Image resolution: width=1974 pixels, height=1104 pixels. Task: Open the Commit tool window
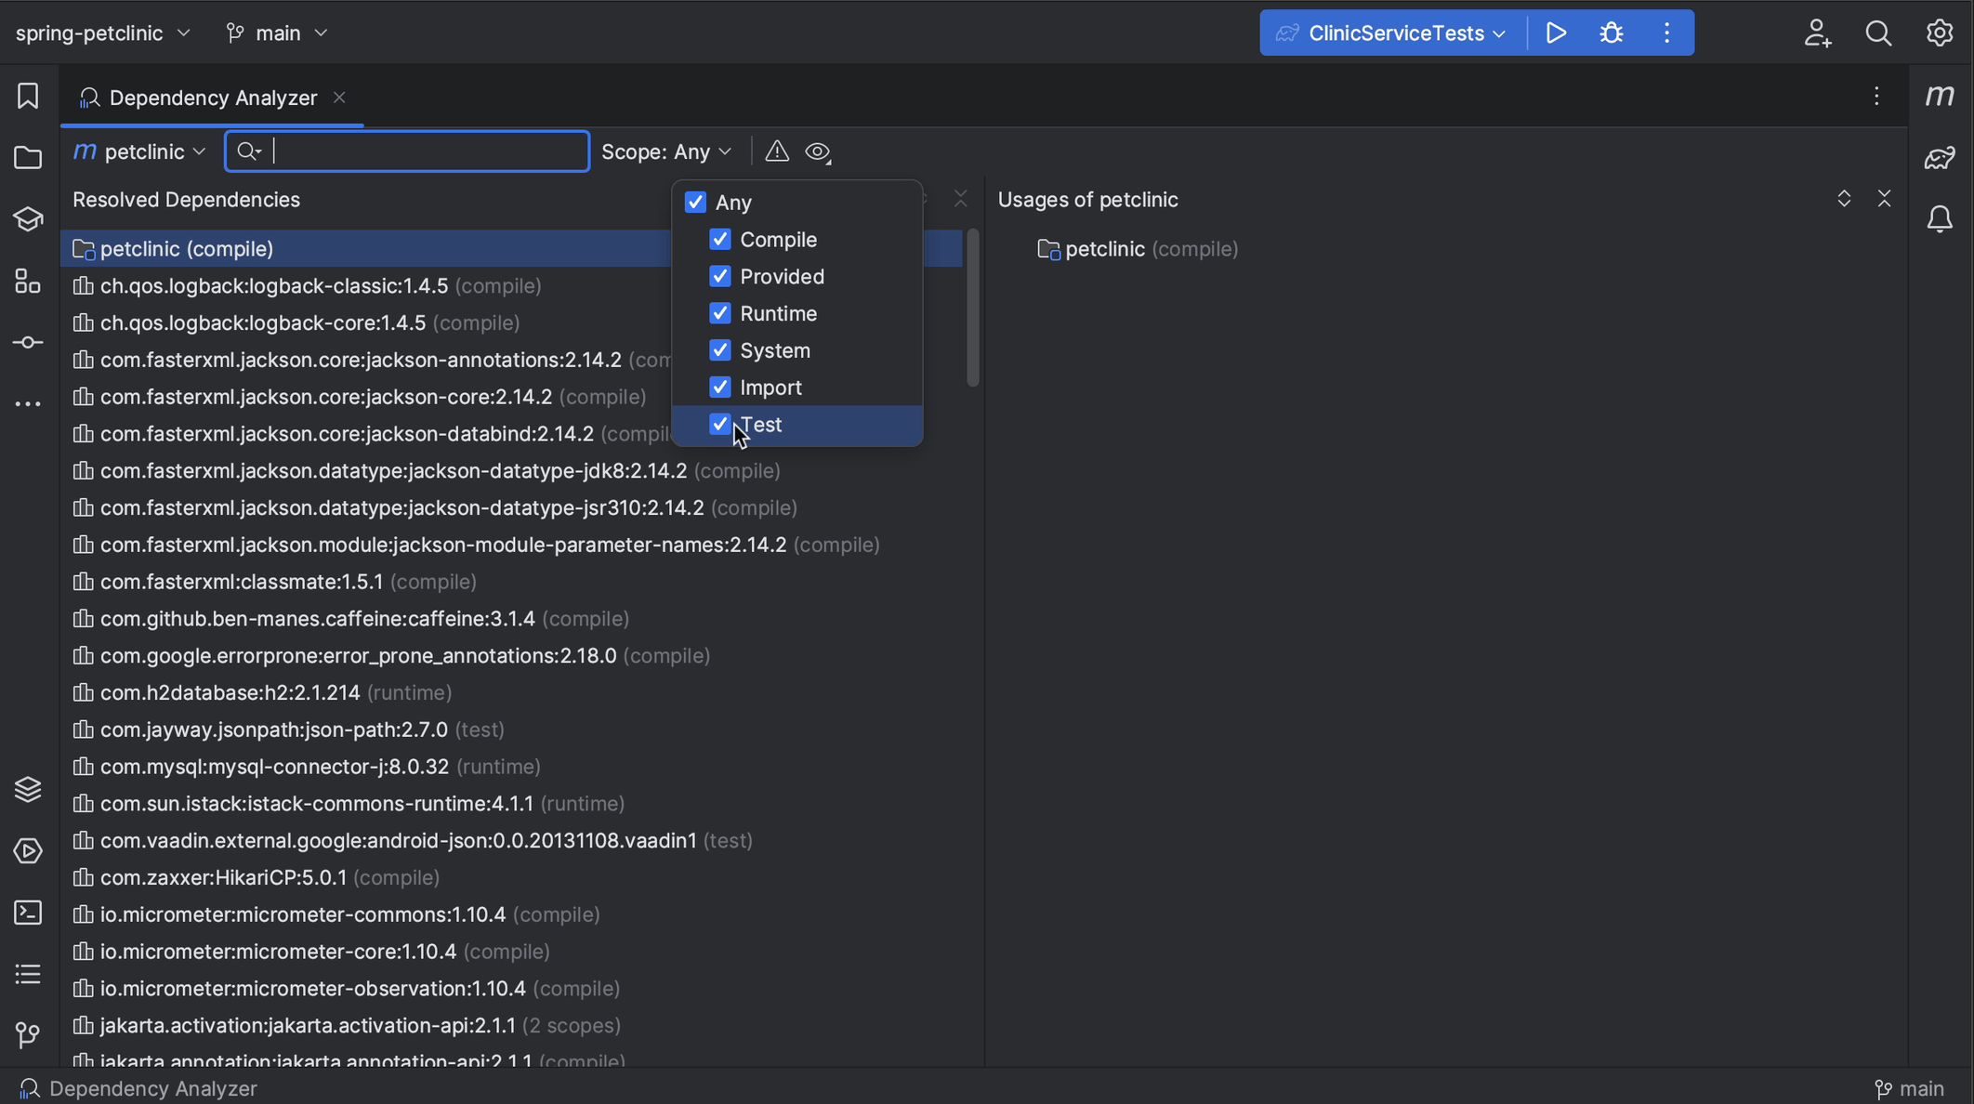tap(27, 342)
